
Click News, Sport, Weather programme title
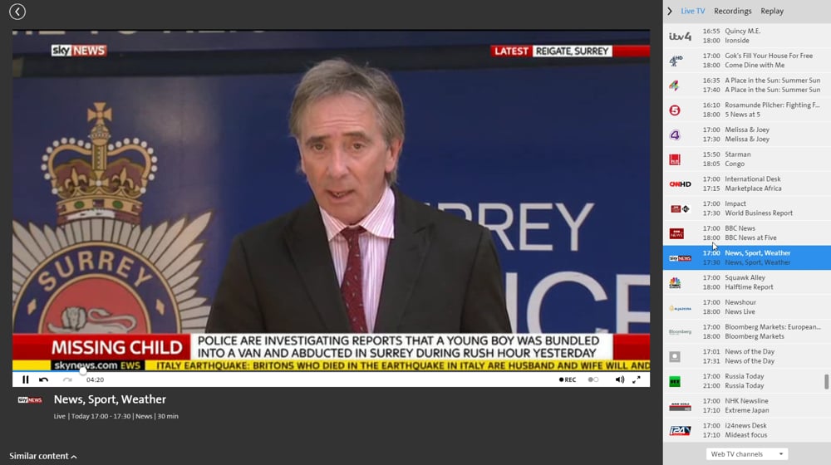click(110, 399)
